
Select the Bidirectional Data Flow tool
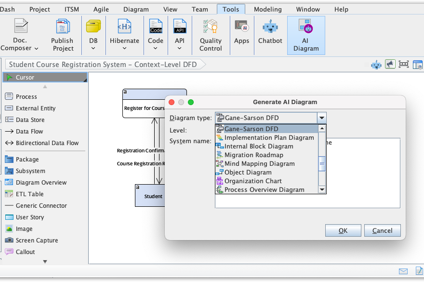[47, 143]
